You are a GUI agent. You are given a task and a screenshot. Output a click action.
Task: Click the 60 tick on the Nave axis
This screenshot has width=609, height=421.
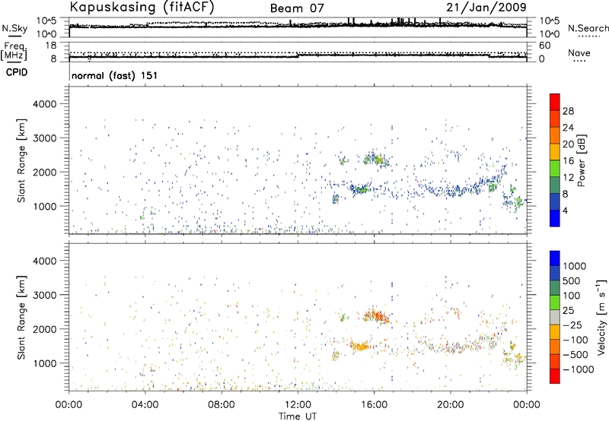point(544,46)
